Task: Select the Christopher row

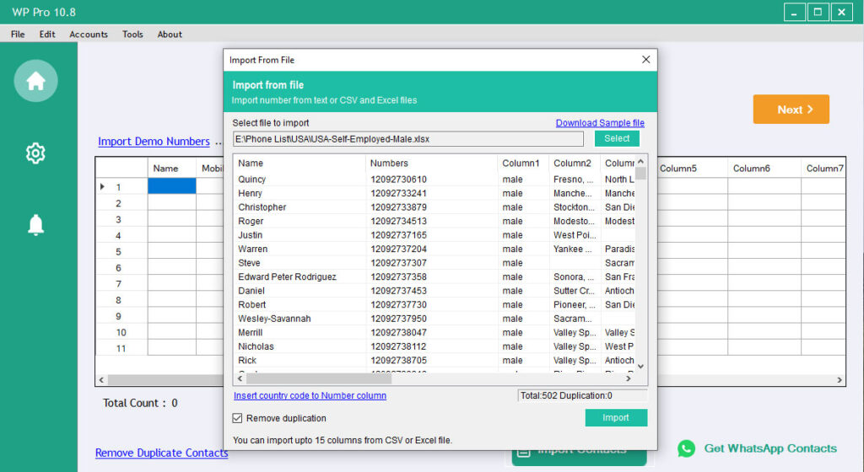Action: click(x=435, y=207)
